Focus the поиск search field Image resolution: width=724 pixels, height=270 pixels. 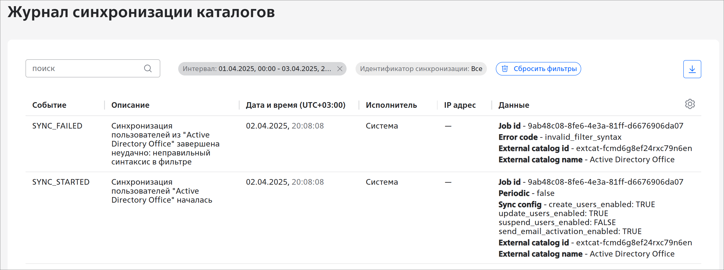coord(93,68)
